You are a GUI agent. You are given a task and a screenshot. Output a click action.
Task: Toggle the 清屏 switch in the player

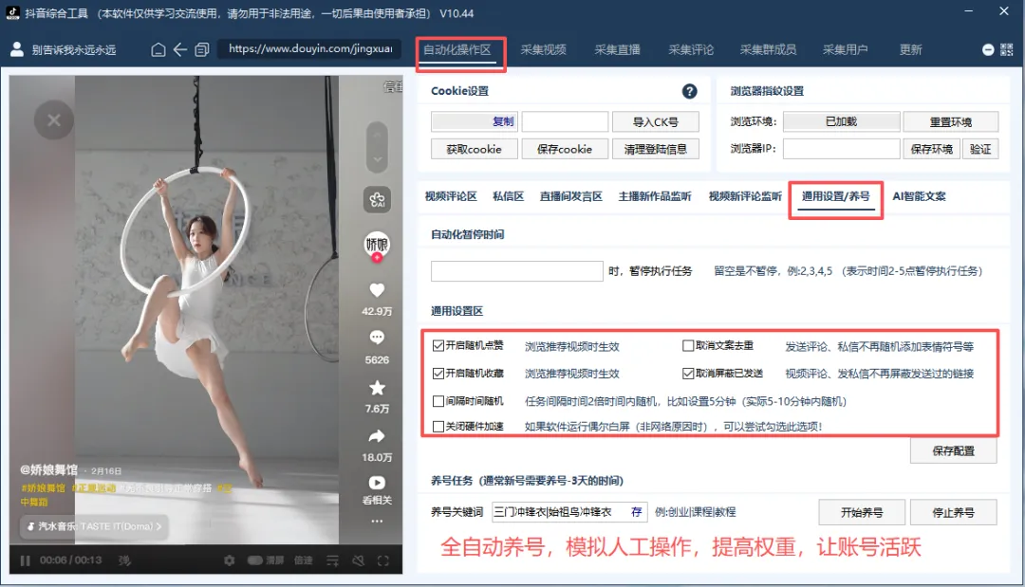coord(254,560)
